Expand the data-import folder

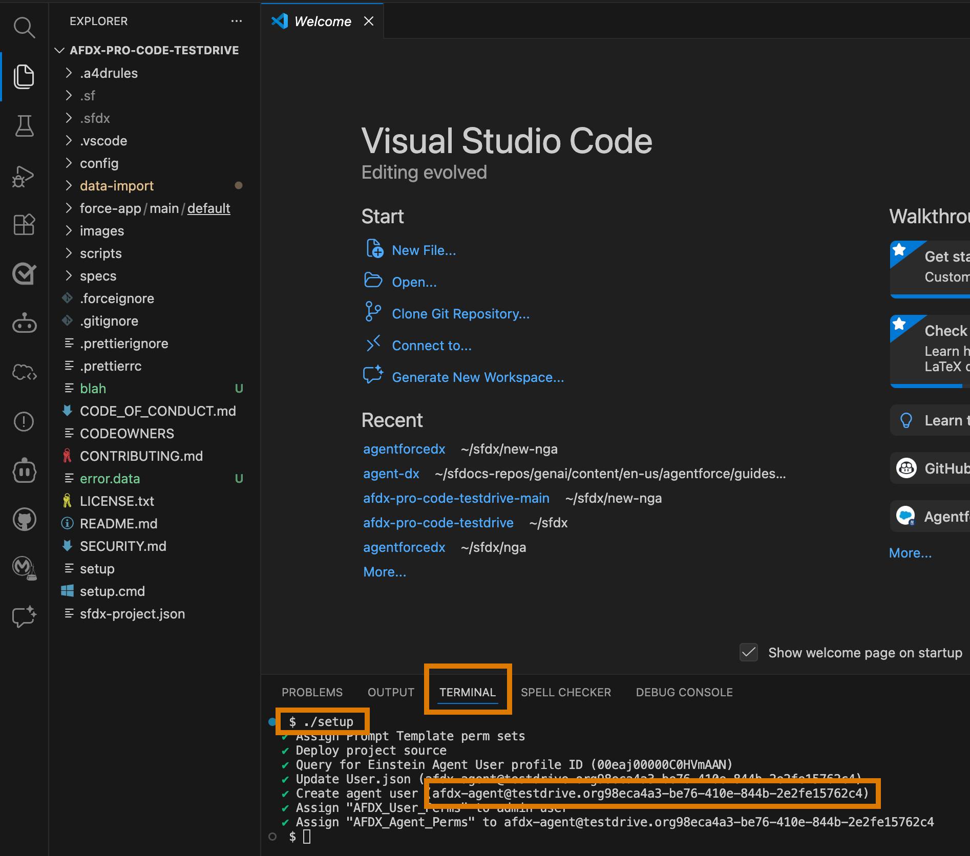tap(69, 186)
